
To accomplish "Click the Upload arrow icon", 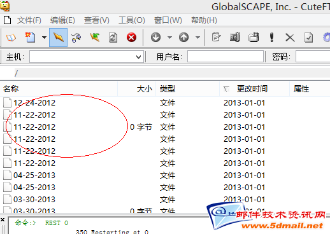I will [183, 38].
